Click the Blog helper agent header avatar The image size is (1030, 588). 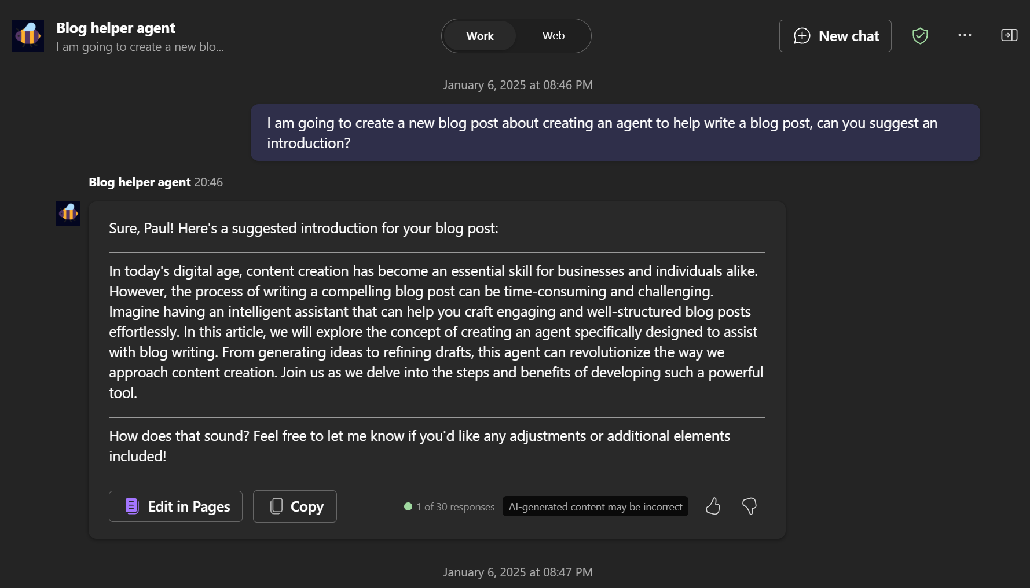[x=27, y=35]
